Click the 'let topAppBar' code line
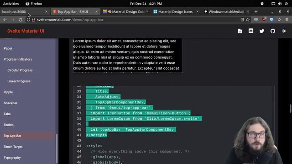 pos(133,129)
